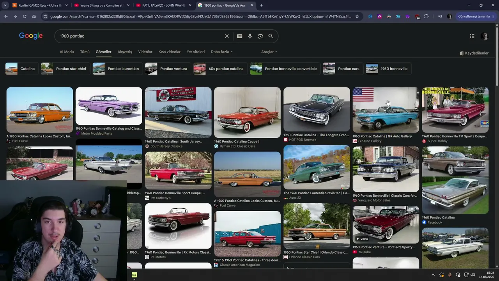Search by image with the Lens icon
Image resolution: width=499 pixels, height=281 pixels.
[x=260, y=36]
